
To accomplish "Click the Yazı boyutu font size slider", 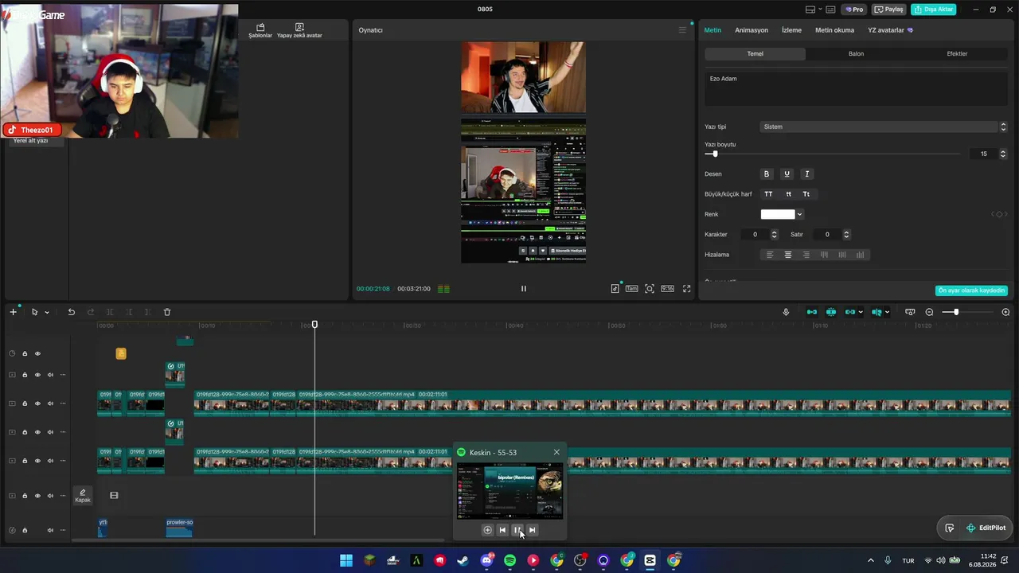I will (832, 154).
